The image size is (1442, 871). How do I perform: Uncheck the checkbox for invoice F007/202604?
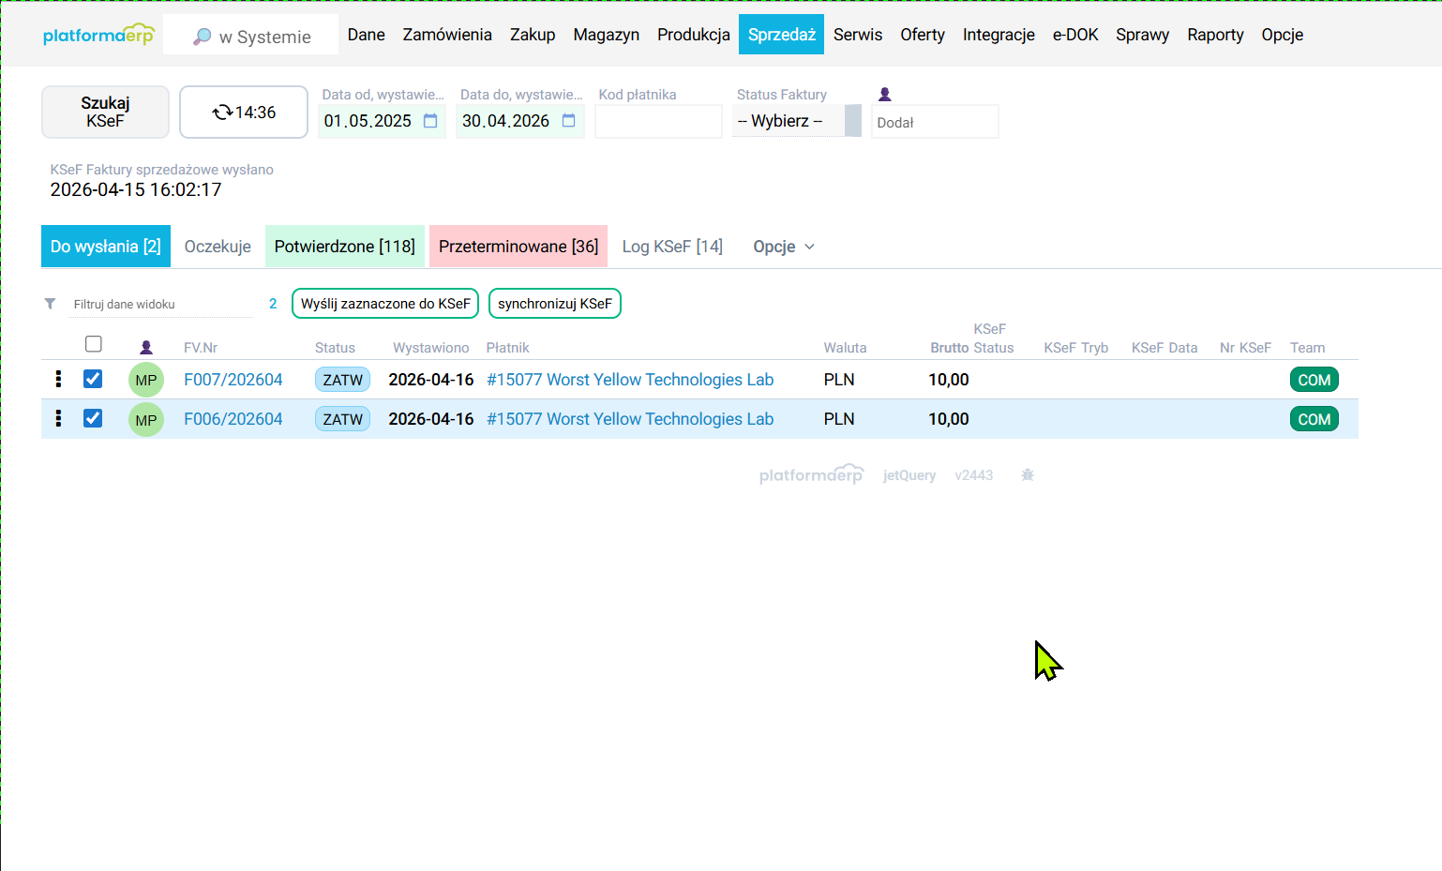93,379
